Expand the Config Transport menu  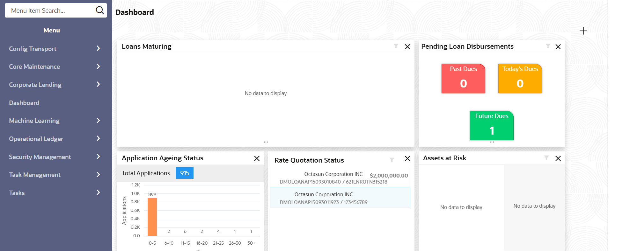[54, 49]
